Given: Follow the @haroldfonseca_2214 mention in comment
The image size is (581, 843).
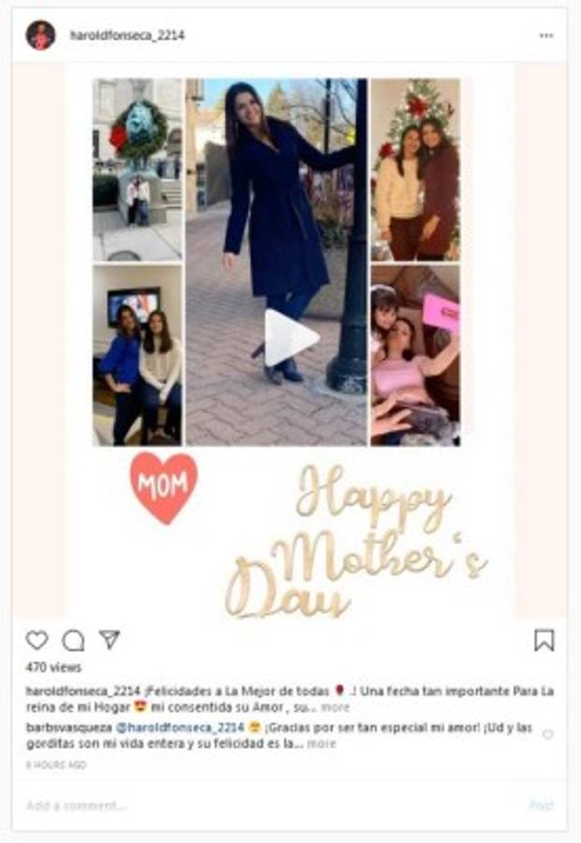Looking at the screenshot, I should 180,728.
